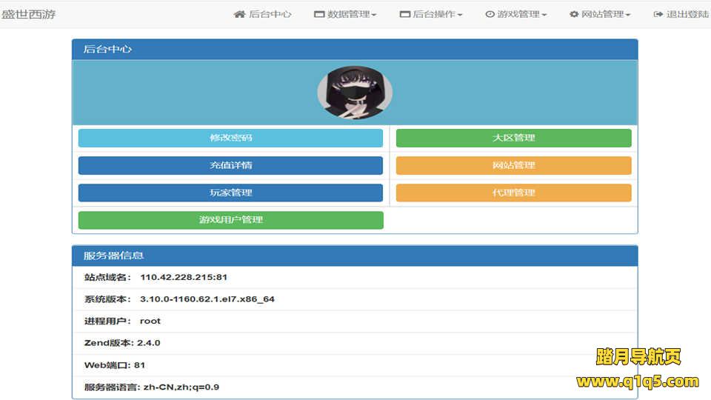Image resolution: width=711 pixels, height=400 pixels.
Task: Click the circular admin avatar image
Action: (354, 93)
